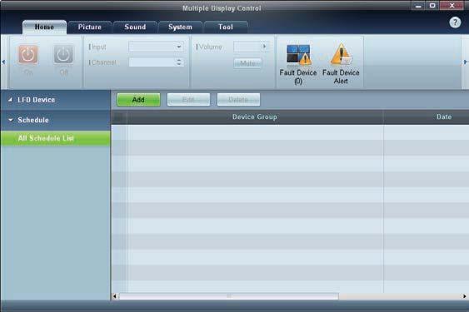Open the Fault Device Alert icon

(341, 54)
